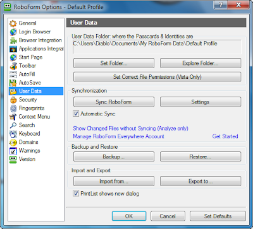Close the RoboForm Options dialog
253x229 pixels.
tap(238, 4)
